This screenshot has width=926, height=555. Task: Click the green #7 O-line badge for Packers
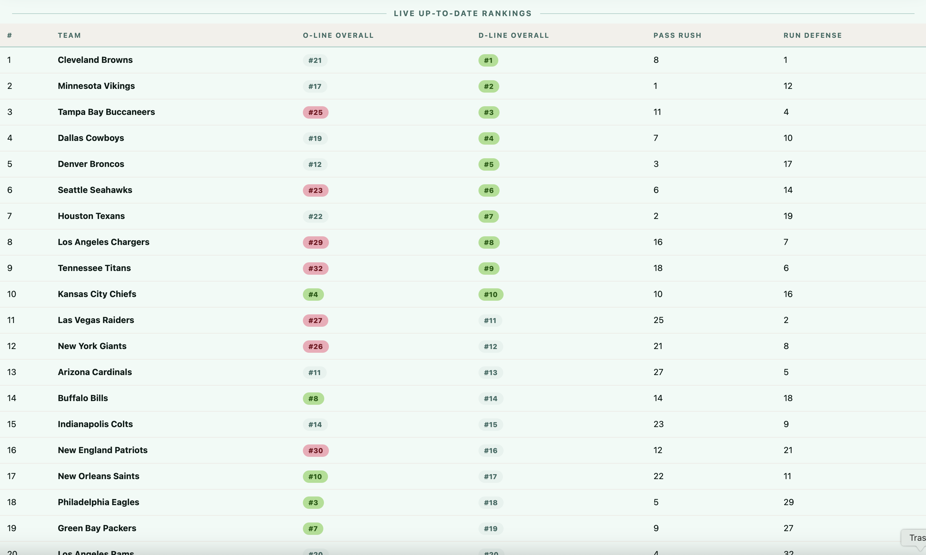[x=313, y=528]
